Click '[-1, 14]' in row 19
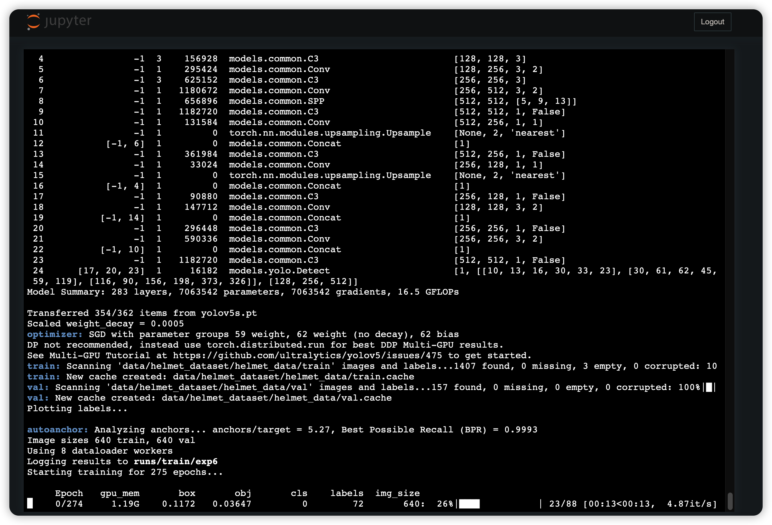The height and width of the screenshot is (525, 772). pyautogui.click(x=123, y=218)
